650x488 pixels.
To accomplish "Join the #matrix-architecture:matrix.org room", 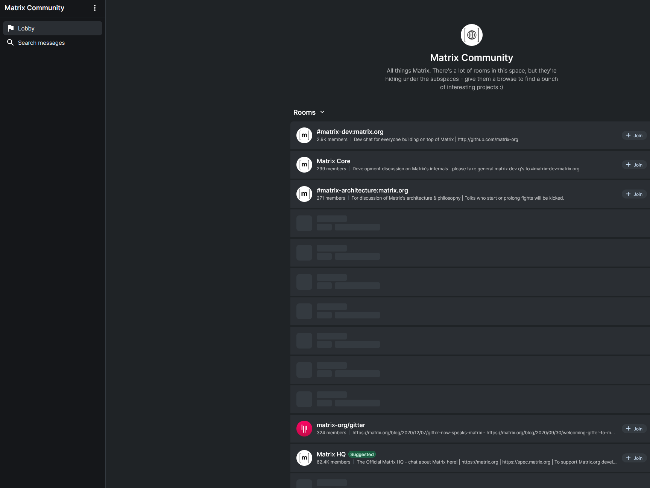I will pos(634,194).
